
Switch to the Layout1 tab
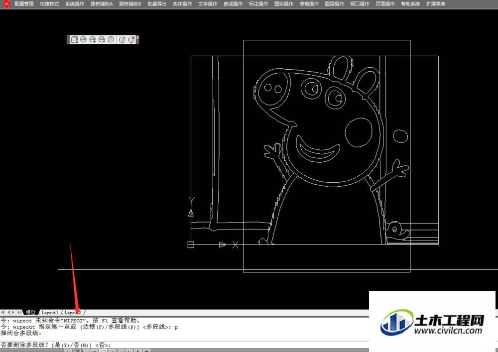click(50, 313)
